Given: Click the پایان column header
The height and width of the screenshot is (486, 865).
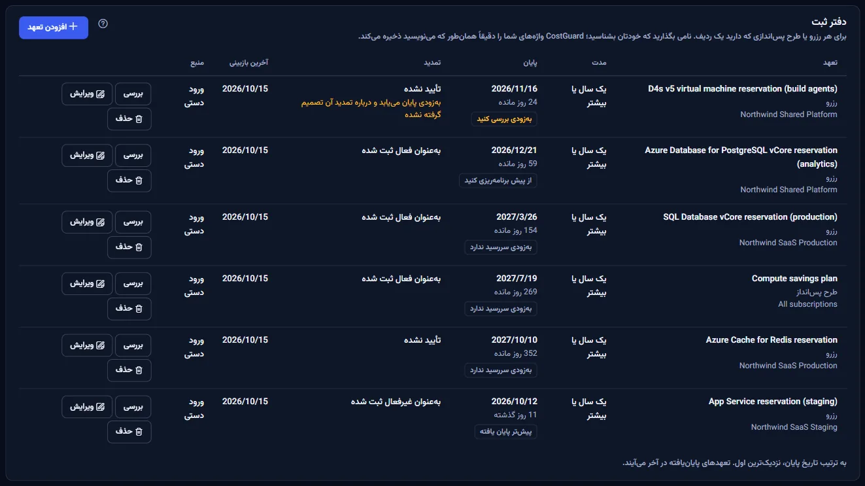Looking at the screenshot, I should [530, 63].
